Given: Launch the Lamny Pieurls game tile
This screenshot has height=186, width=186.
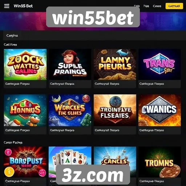Looking at the screenshot, I should pos(115,64).
